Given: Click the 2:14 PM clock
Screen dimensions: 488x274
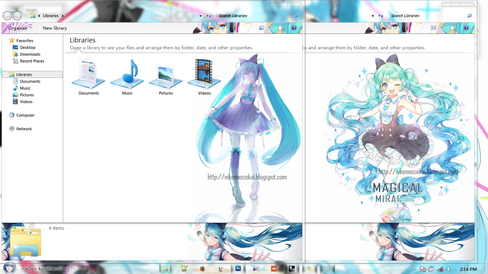Looking at the screenshot, I should 468,269.
